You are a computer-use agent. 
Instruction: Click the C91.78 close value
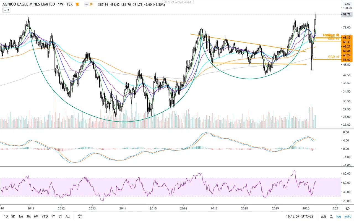pos(137,4)
